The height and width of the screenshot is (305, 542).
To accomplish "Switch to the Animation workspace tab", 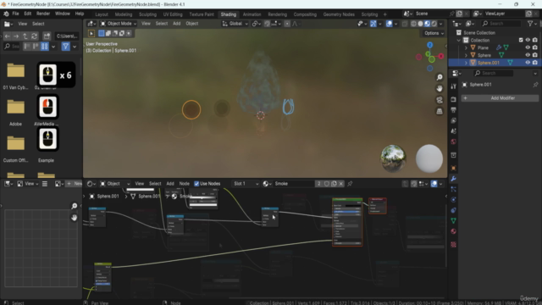I will [252, 14].
